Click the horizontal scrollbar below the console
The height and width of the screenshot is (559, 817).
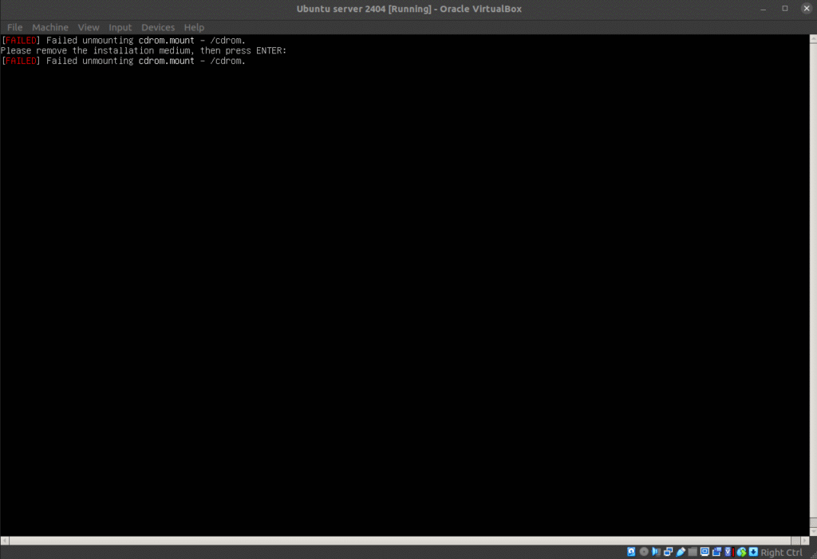point(399,541)
